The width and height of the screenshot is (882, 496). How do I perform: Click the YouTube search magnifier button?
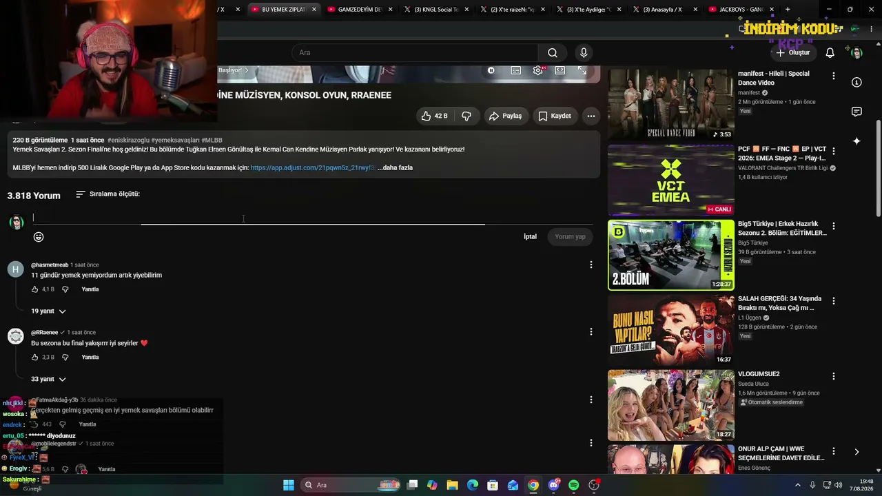tap(553, 53)
